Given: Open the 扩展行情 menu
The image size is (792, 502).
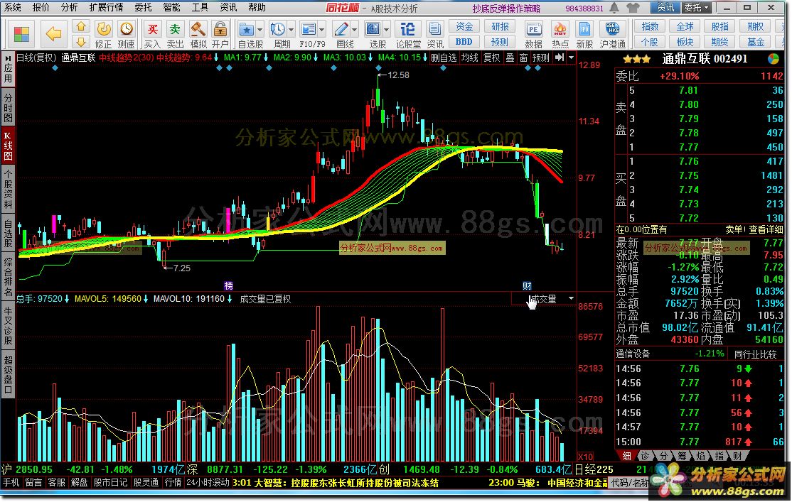Looking at the screenshot, I should tap(106, 7).
